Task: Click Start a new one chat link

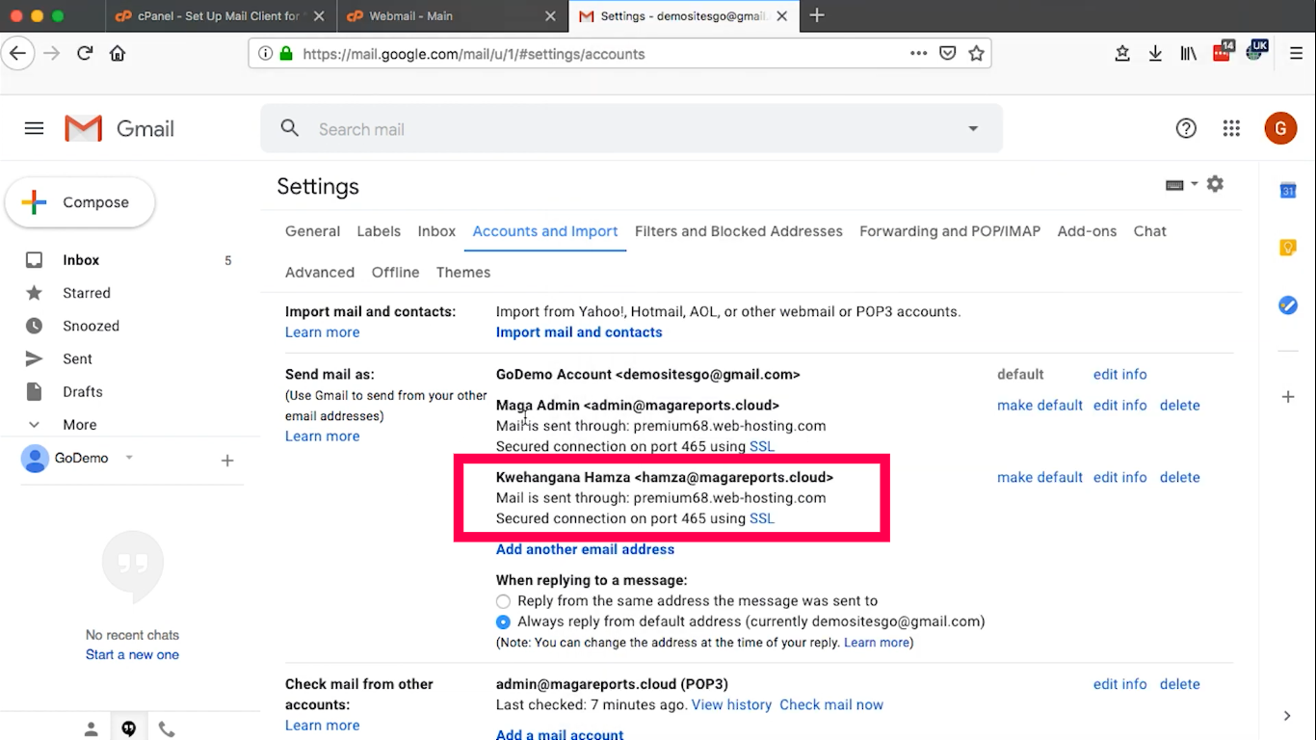Action: click(132, 655)
